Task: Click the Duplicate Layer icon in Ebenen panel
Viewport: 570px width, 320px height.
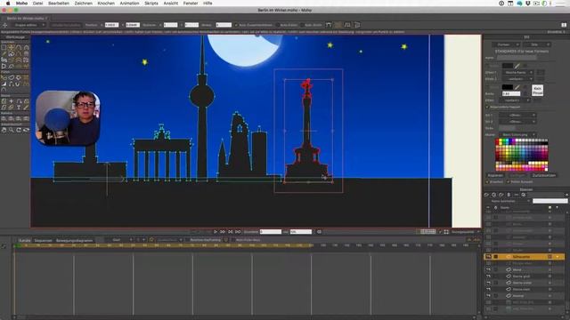Action: (494, 195)
